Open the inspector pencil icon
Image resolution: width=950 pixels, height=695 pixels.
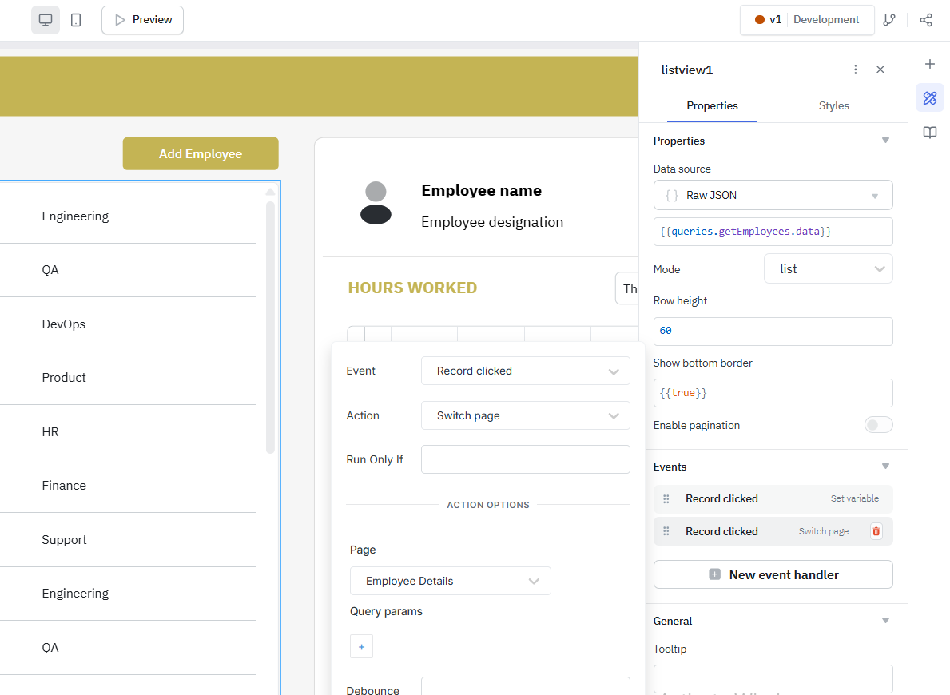click(x=929, y=97)
